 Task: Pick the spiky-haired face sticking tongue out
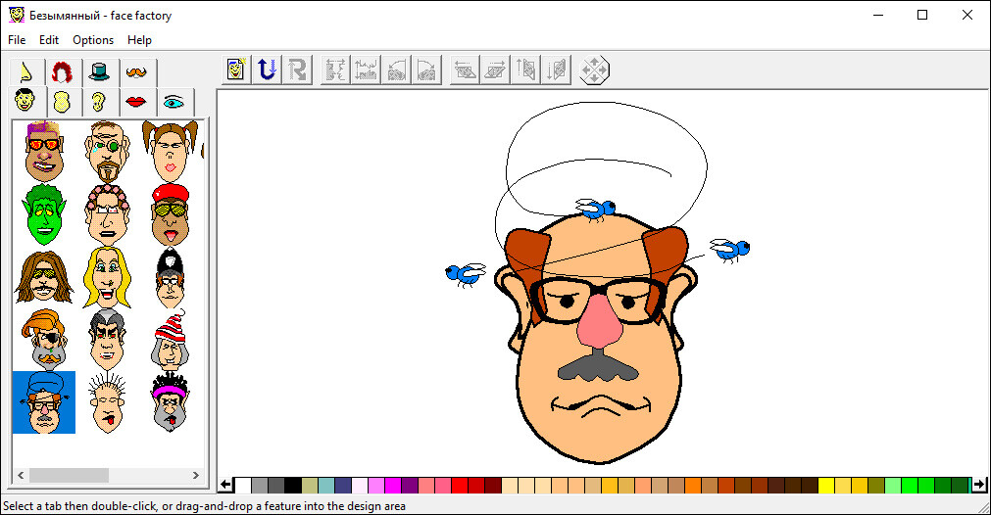click(x=107, y=402)
